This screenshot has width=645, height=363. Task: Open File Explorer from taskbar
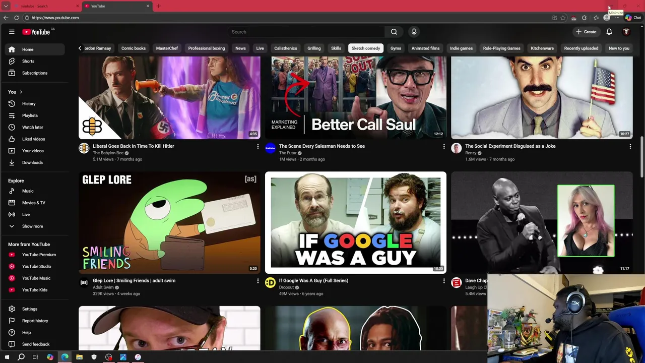click(79, 357)
